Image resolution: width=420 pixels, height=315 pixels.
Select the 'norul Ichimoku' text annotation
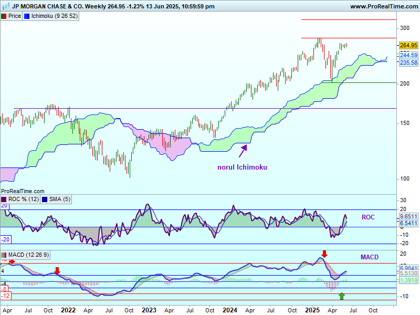242,167
